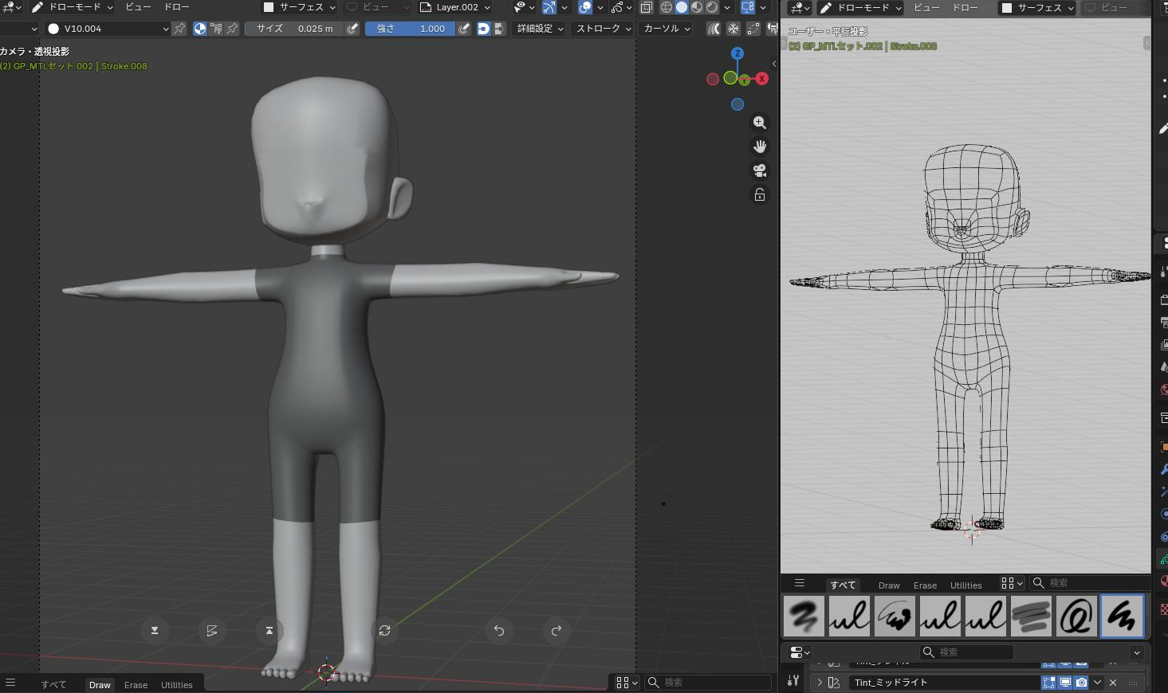Select the blurry airbrush brush thumbnail
Image resolution: width=1168 pixels, height=693 pixels.
804,617
